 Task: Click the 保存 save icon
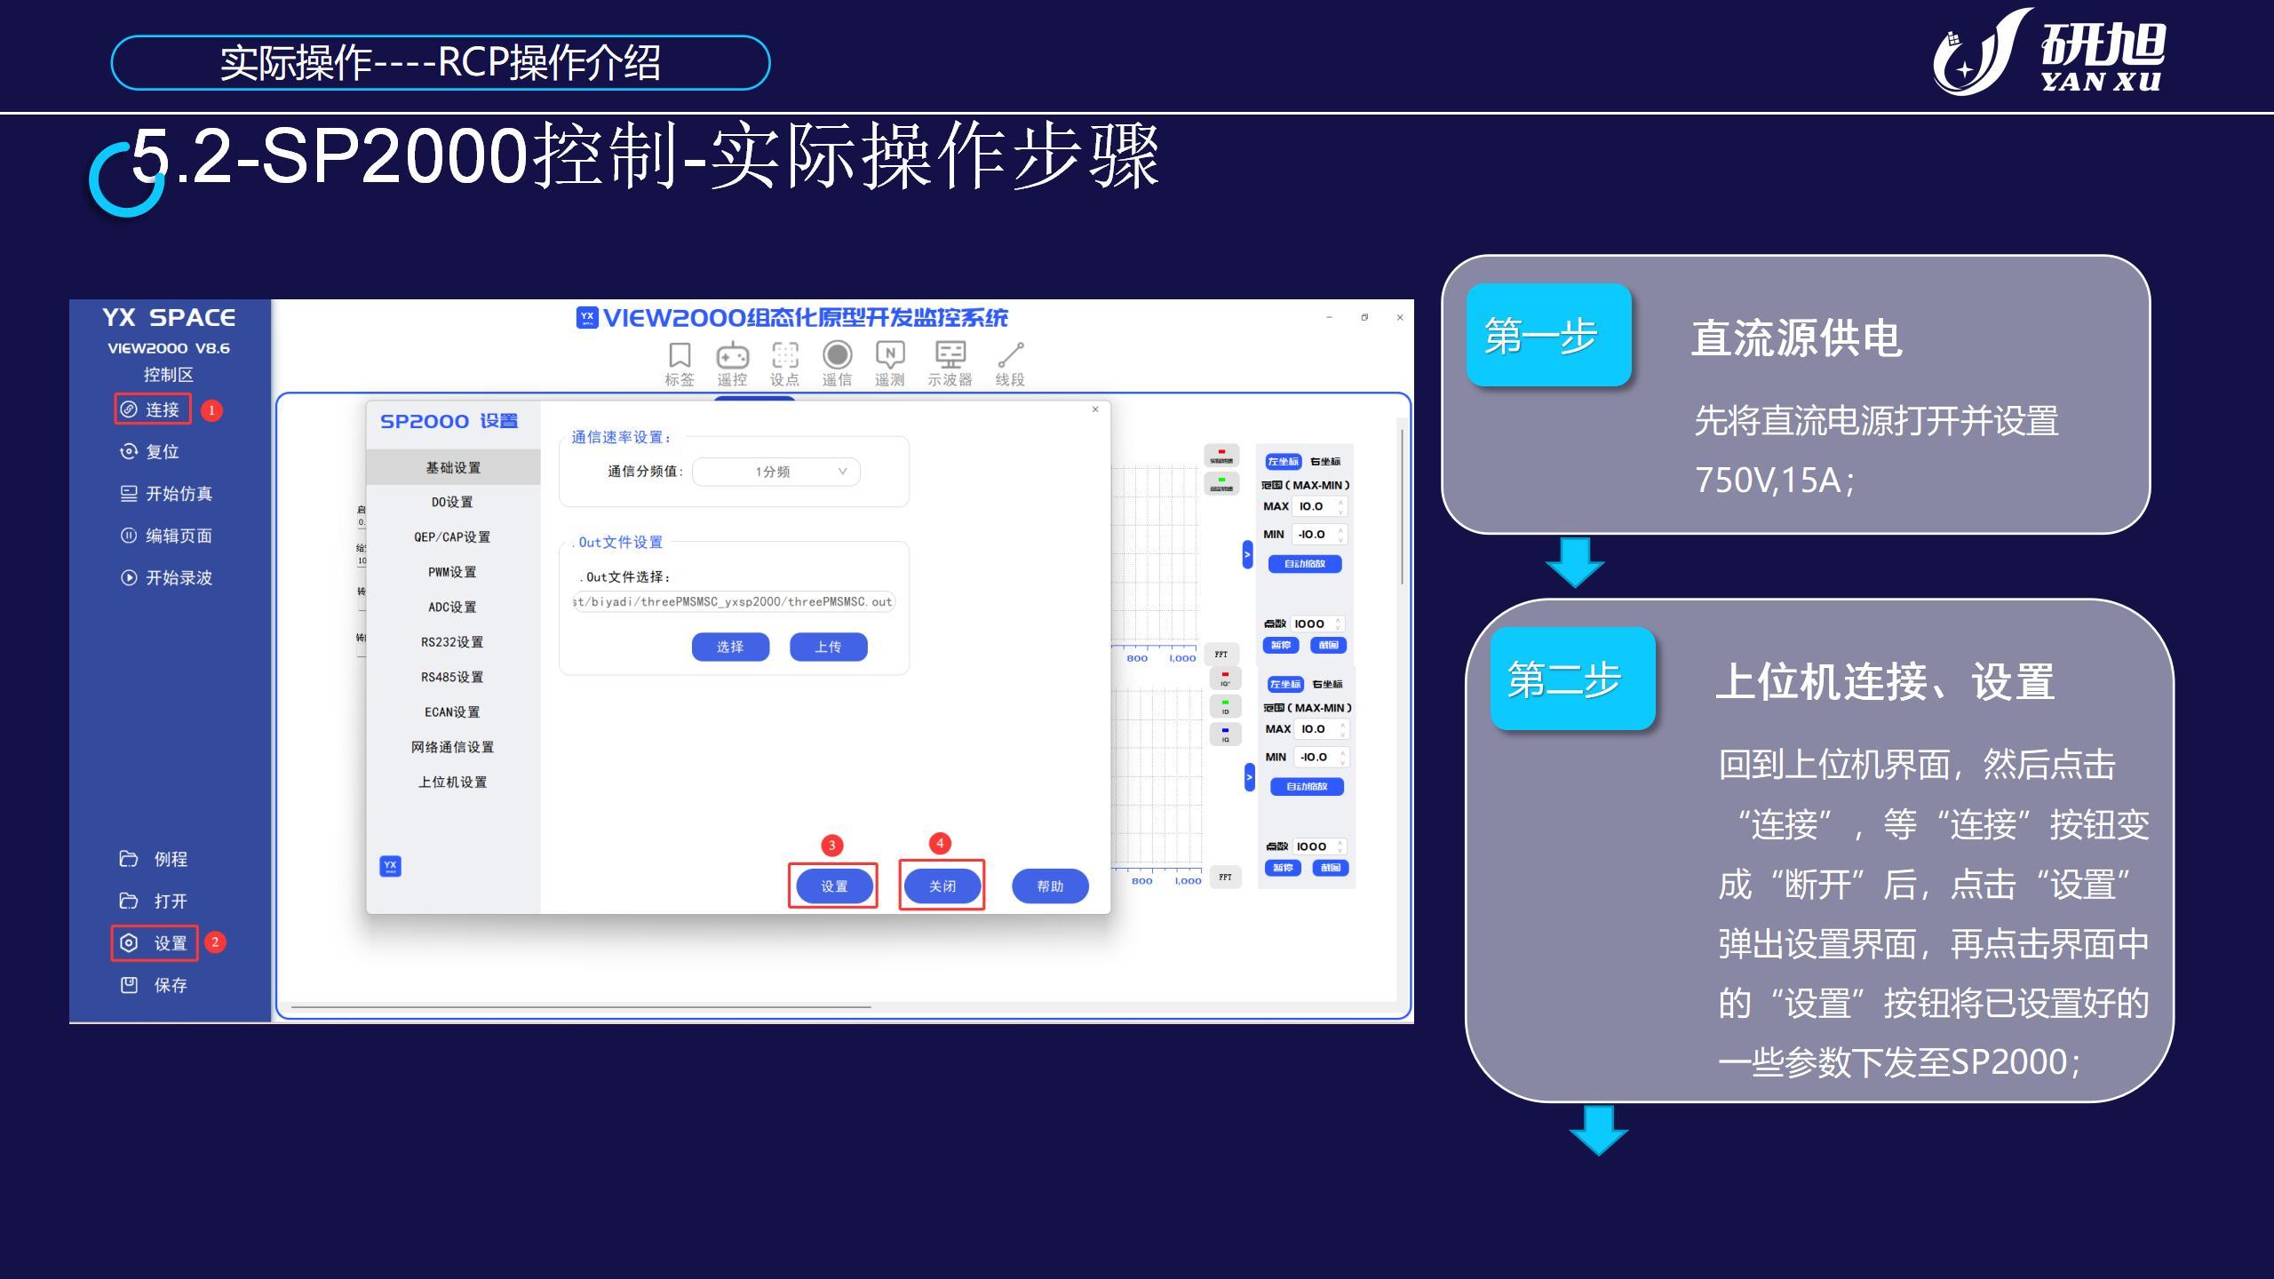129,985
